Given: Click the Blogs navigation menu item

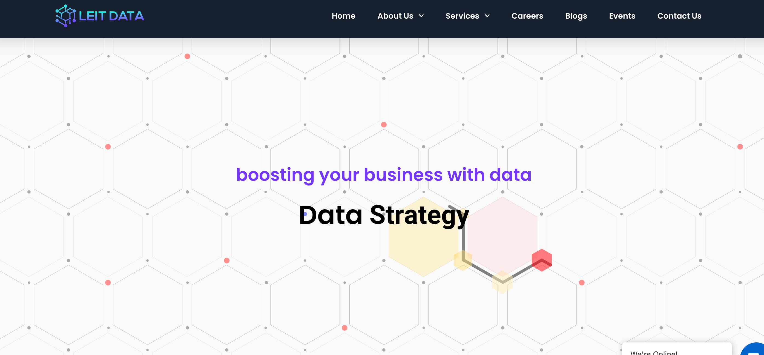Looking at the screenshot, I should pos(576,16).
